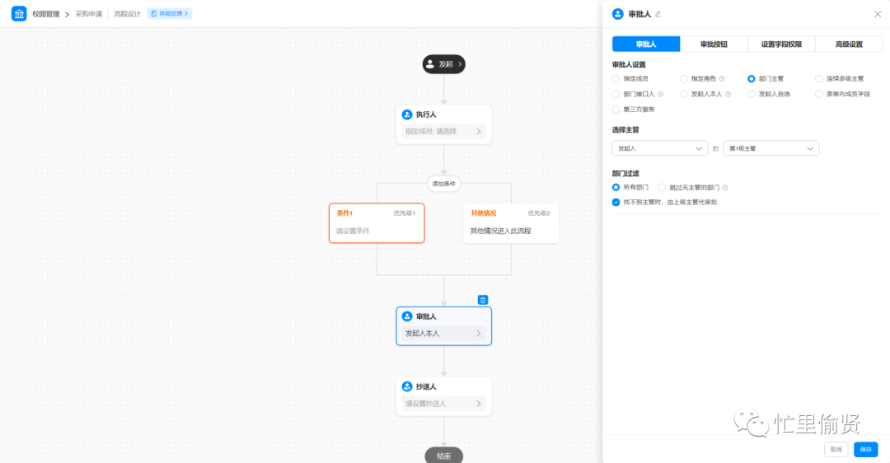Image resolution: width=890 pixels, height=463 pixels.
Task: Click the 优先级2 label on 其他情况
Action: click(539, 213)
